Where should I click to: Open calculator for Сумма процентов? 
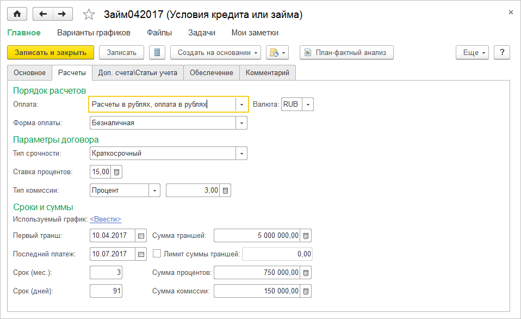point(306,273)
